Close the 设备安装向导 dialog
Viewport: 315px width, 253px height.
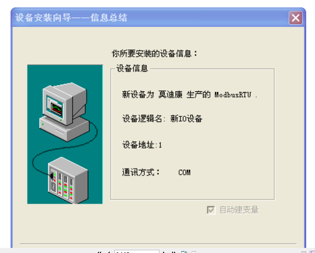295,18
